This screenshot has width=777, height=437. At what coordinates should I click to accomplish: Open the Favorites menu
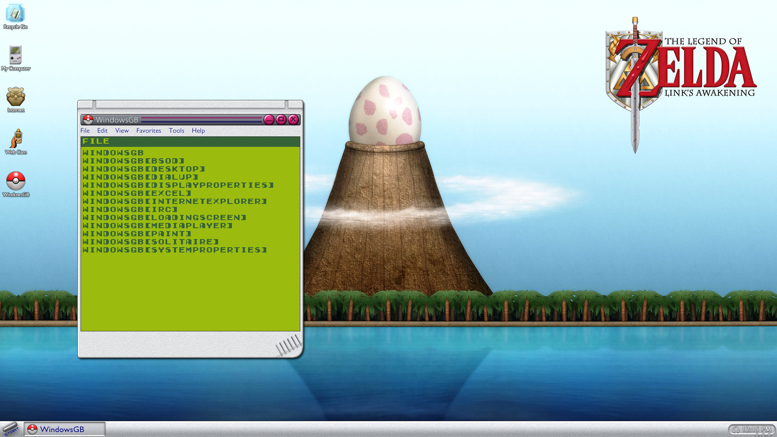coord(149,130)
